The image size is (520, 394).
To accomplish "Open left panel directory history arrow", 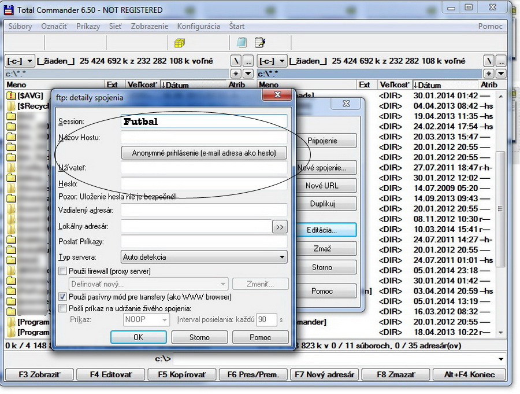I will (x=248, y=73).
